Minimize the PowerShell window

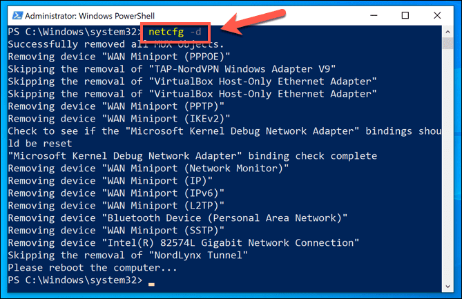coord(374,15)
